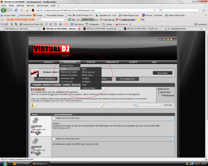Expand the Club Station Live search dropdown
Viewport: 208px width, 166px height.
(x=64, y=20)
